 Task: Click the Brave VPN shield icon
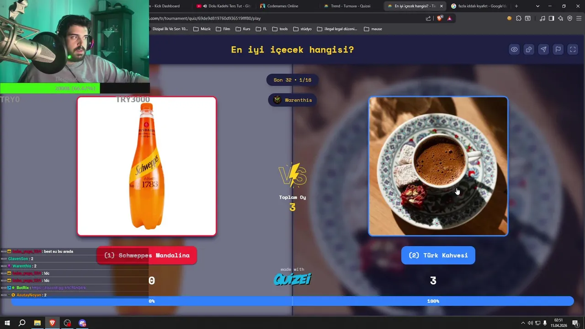(x=570, y=18)
